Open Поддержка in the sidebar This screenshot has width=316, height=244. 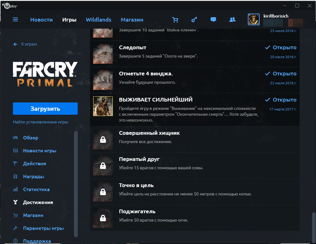coord(37,241)
